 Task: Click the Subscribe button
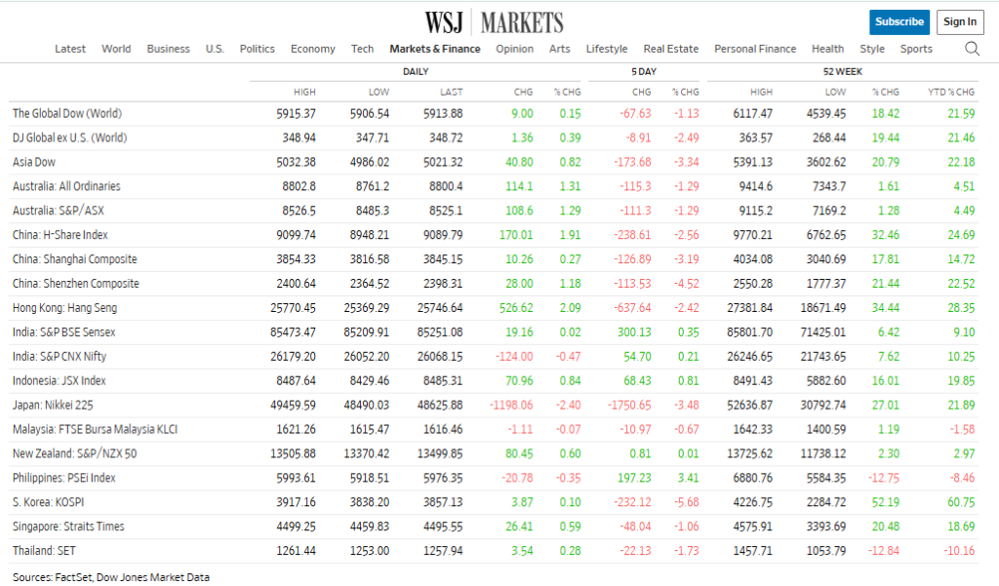point(899,21)
